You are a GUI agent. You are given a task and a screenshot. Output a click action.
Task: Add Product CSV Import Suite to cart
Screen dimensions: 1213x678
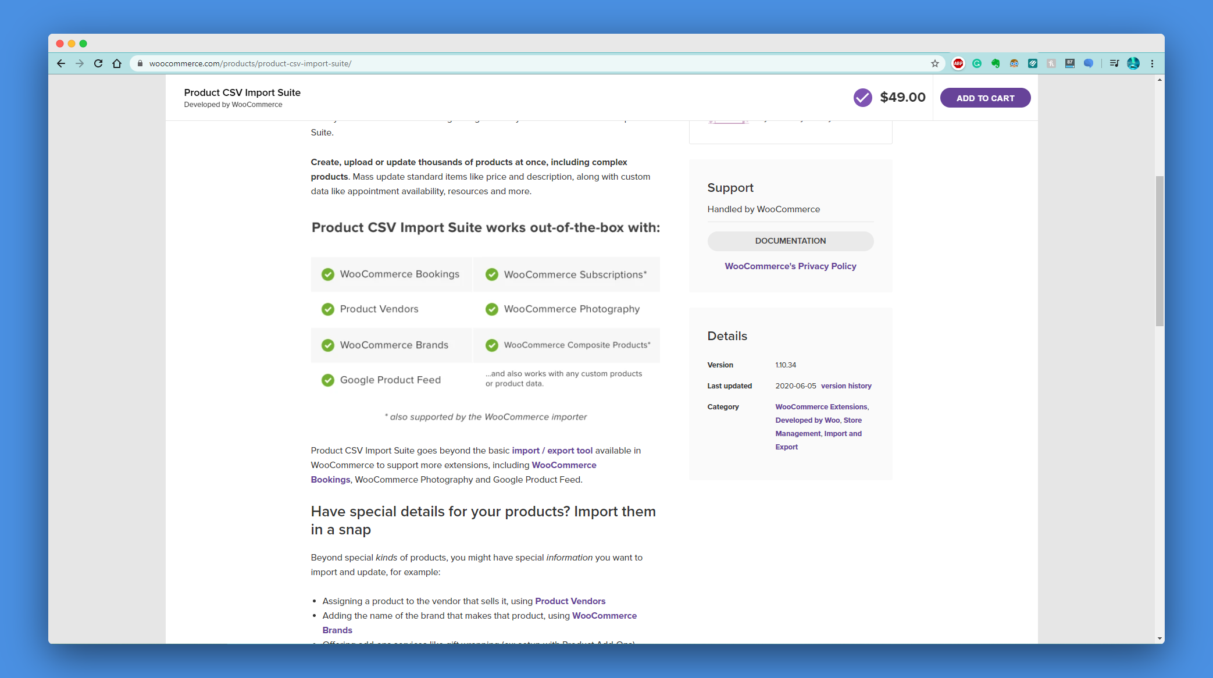click(x=985, y=98)
